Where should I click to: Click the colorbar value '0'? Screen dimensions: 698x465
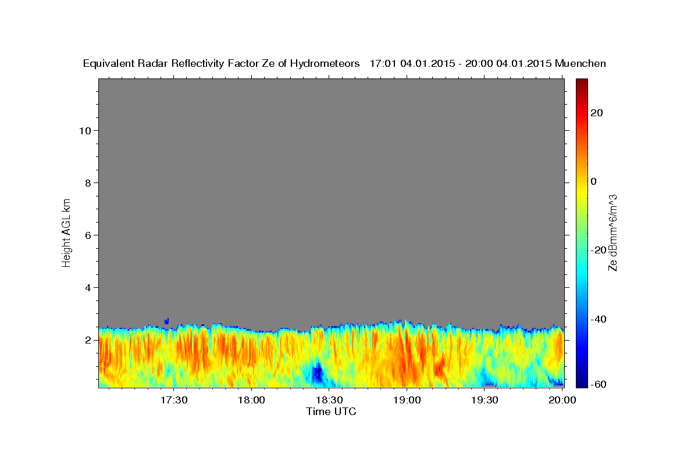594,181
